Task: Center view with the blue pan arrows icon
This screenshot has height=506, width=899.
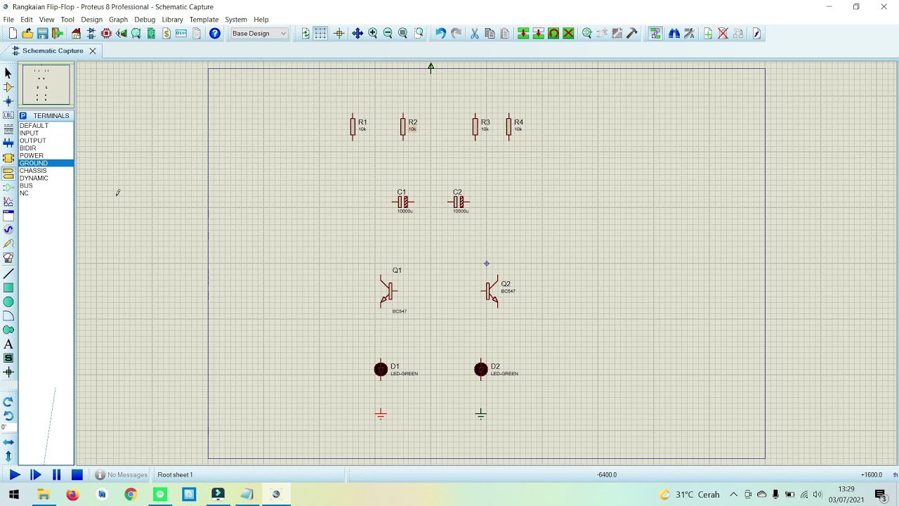Action: (x=357, y=34)
